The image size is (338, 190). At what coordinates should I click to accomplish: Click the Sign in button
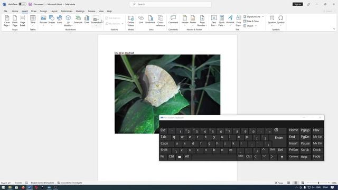(297, 4)
